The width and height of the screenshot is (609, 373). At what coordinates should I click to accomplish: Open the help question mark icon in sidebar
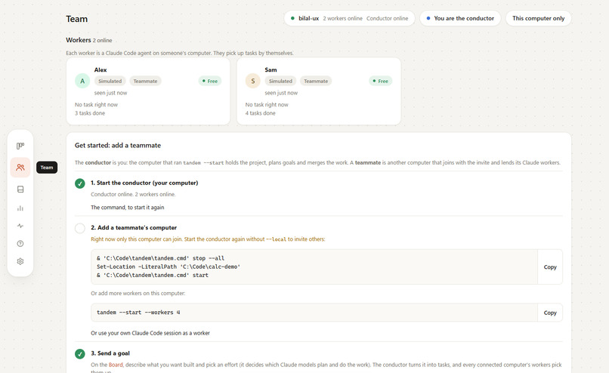(20, 243)
